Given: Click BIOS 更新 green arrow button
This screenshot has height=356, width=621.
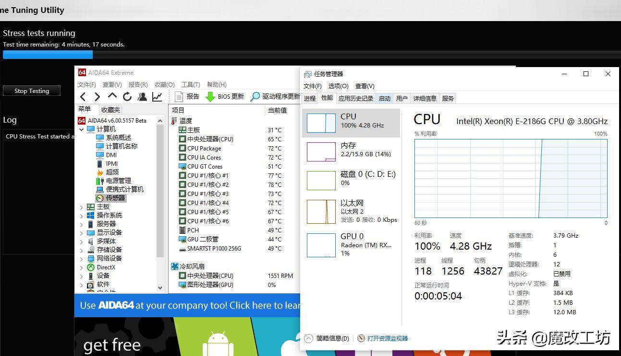Looking at the screenshot, I should (225, 96).
